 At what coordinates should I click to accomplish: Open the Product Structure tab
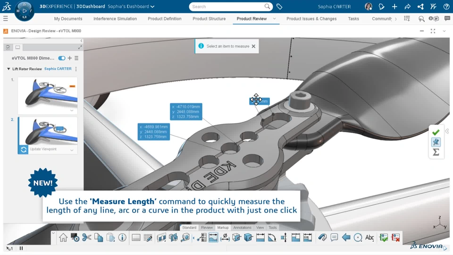click(209, 18)
